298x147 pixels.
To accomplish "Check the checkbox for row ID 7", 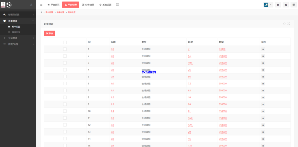I will pos(65,90).
